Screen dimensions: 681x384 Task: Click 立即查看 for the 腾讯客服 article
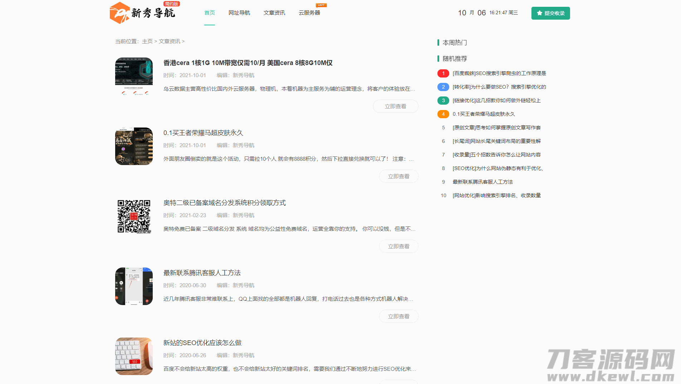(x=398, y=316)
